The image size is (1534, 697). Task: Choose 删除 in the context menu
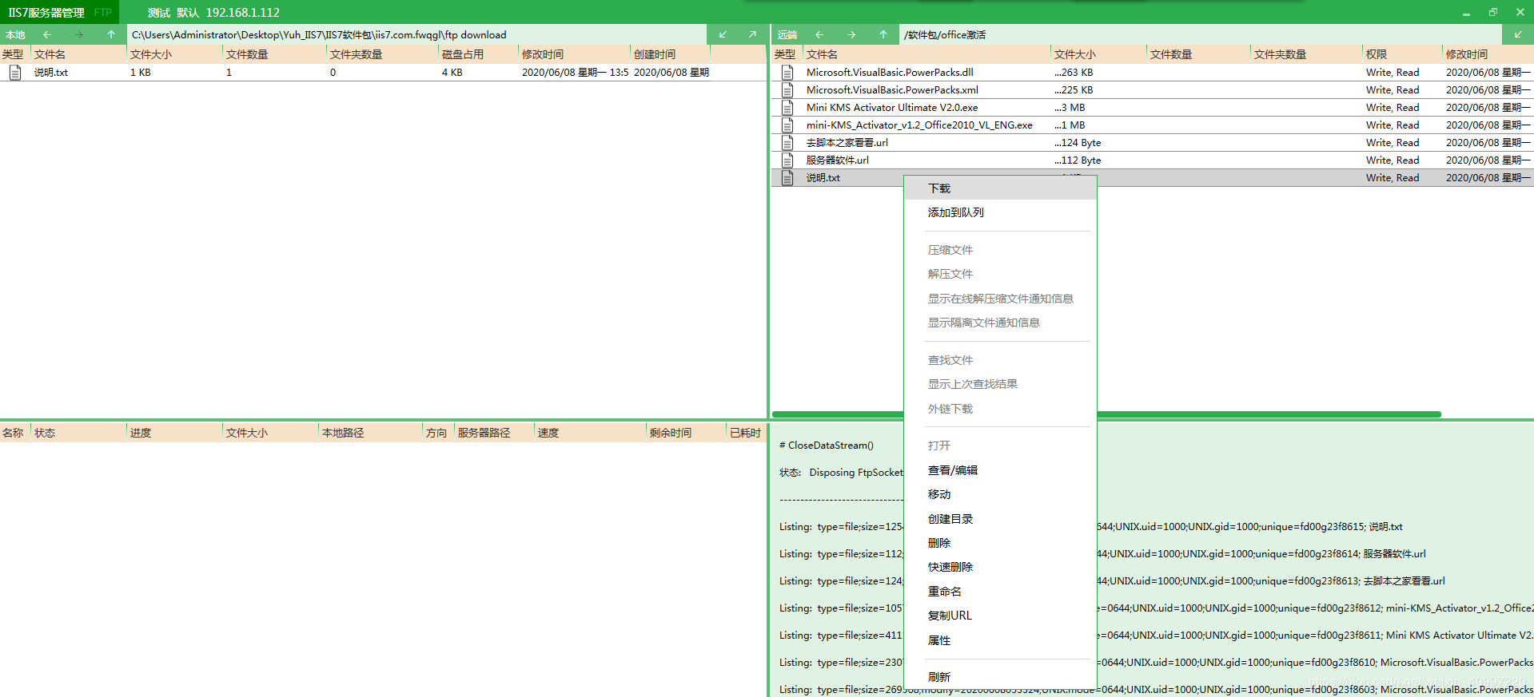coord(1000,543)
